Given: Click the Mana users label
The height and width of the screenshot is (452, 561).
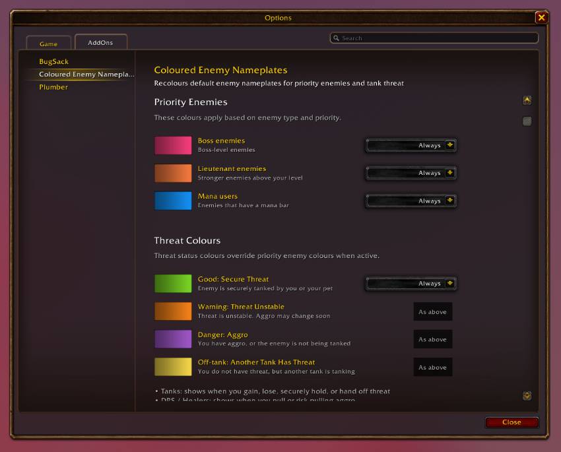Looking at the screenshot, I should 218,196.
